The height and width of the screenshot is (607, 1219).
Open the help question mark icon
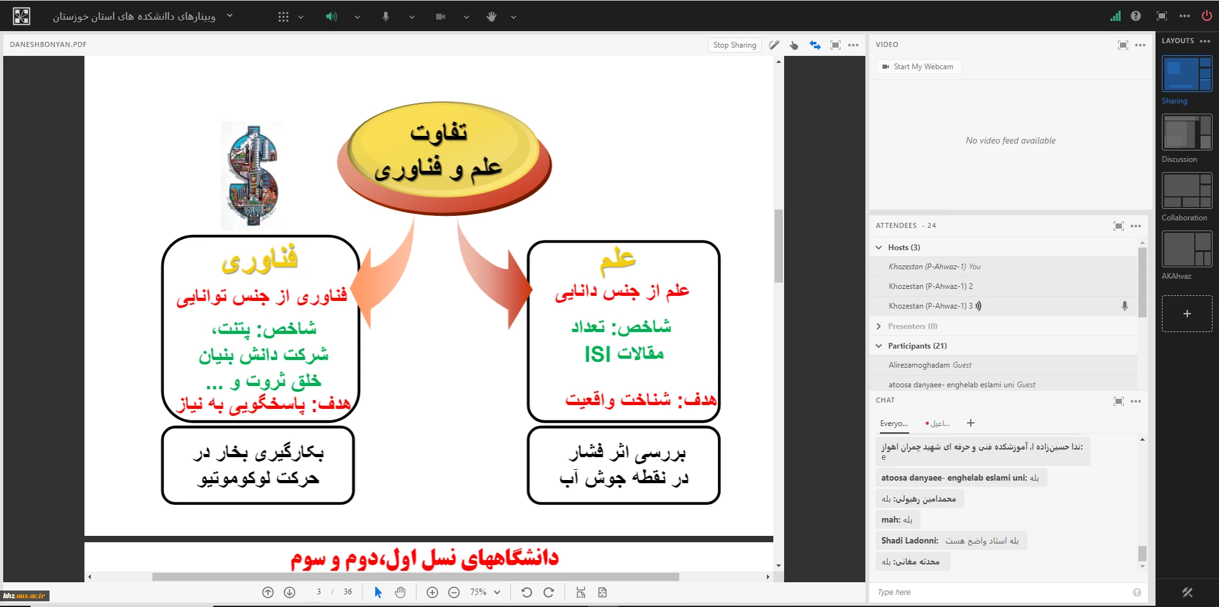coord(1136,16)
